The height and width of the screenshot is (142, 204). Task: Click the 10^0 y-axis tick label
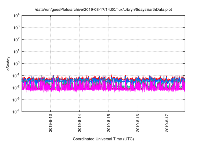coord(16,64)
